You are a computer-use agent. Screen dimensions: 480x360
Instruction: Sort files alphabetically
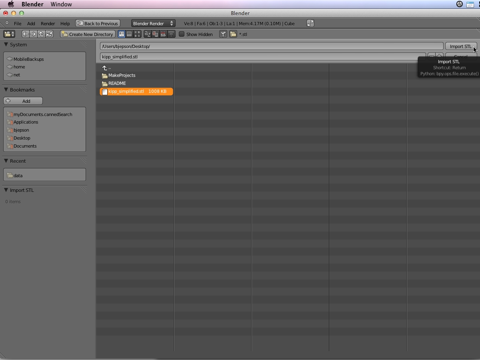[148, 34]
